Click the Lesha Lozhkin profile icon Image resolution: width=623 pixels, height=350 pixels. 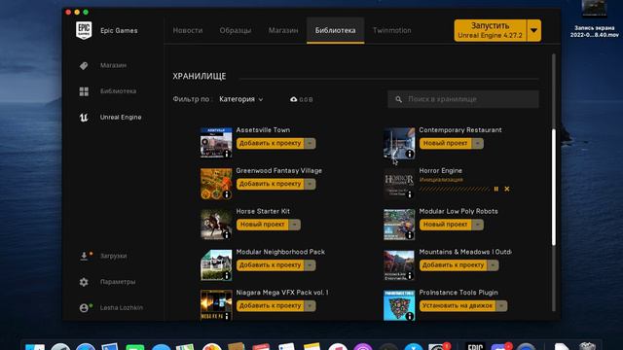tap(84, 307)
